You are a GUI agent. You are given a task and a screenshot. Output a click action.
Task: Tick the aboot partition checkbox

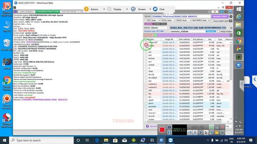point(146,103)
